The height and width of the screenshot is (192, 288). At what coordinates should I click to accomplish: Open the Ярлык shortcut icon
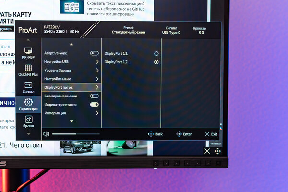[29, 119]
